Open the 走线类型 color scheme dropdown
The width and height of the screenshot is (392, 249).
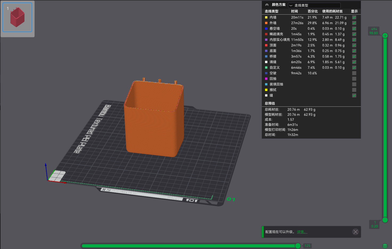point(314,5)
